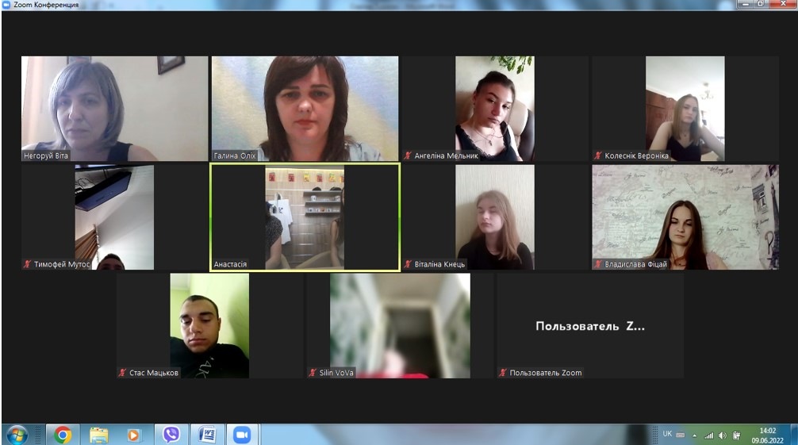Click Zoom Конференция window title
798x445 pixels.
tap(46, 5)
